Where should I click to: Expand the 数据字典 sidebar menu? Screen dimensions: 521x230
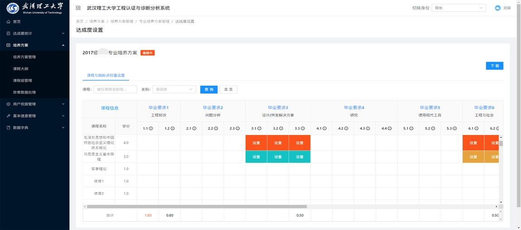pos(34,128)
